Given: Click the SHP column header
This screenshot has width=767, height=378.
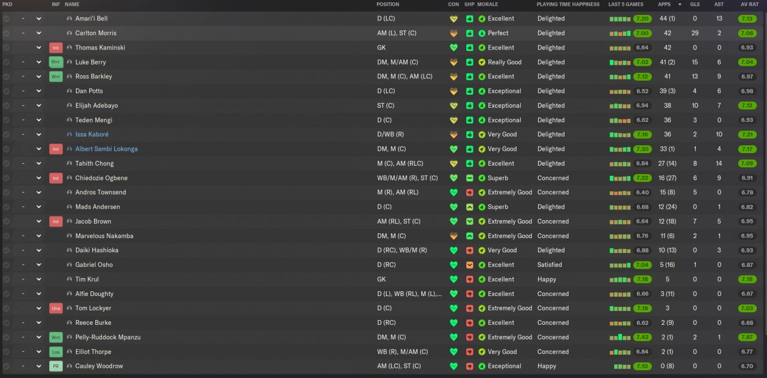Looking at the screenshot, I should pyautogui.click(x=469, y=4).
